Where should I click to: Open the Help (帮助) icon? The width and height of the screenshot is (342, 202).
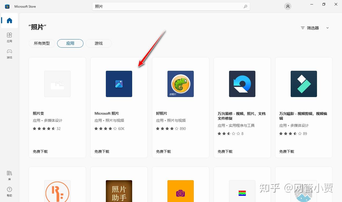point(9,192)
